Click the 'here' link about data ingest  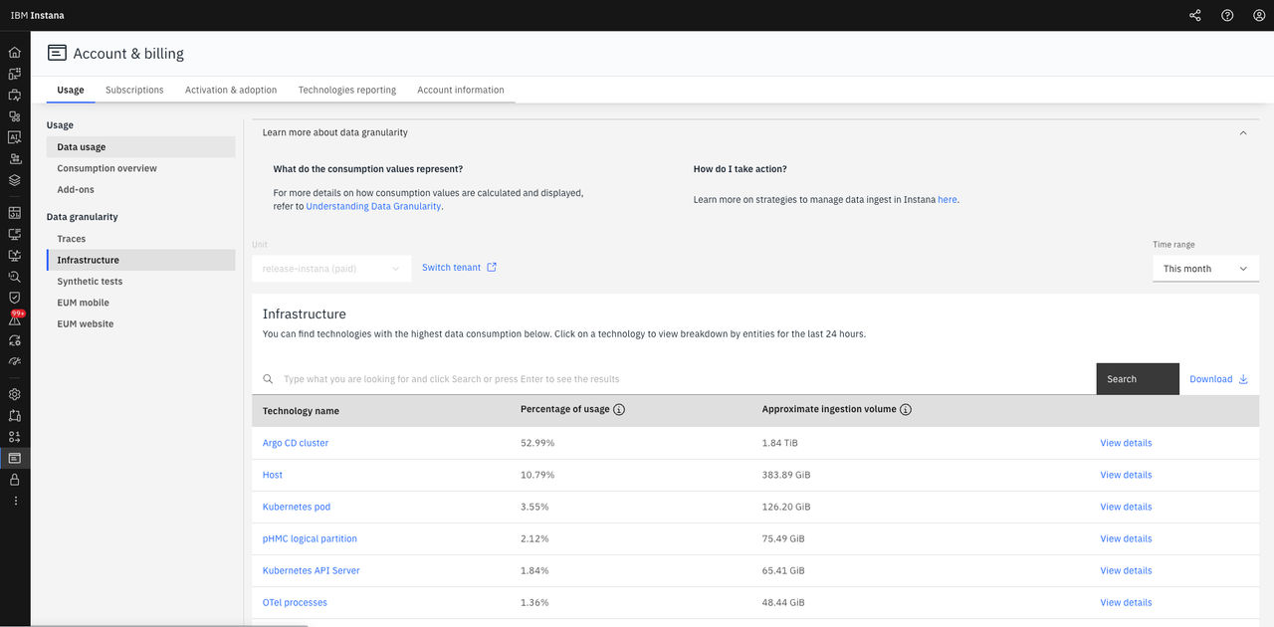tap(948, 199)
